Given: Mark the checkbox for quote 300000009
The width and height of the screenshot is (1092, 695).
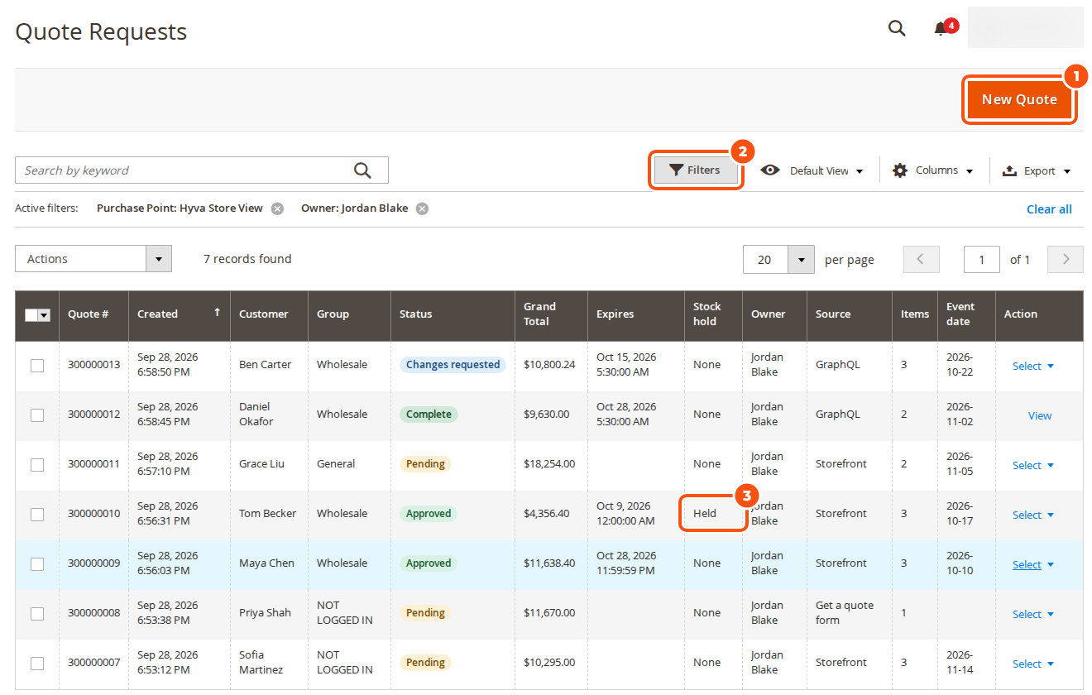Looking at the screenshot, I should pos(37,564).
